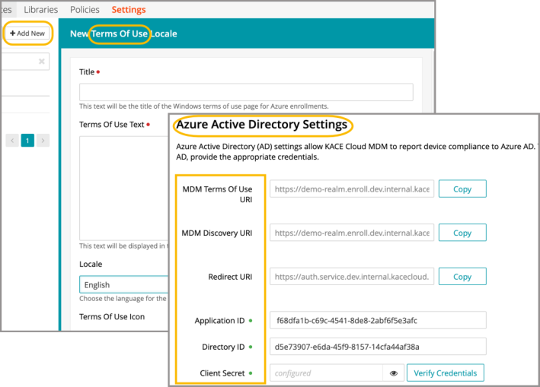
Task: Switch to the Policies tab
Action: point(85,10)
